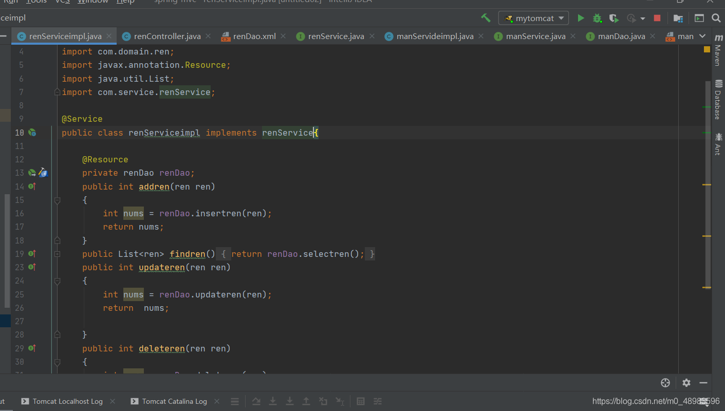The image size is (725, 411).
Task: Switch to the renController.java tab
Action: click(x=167, y=36)
